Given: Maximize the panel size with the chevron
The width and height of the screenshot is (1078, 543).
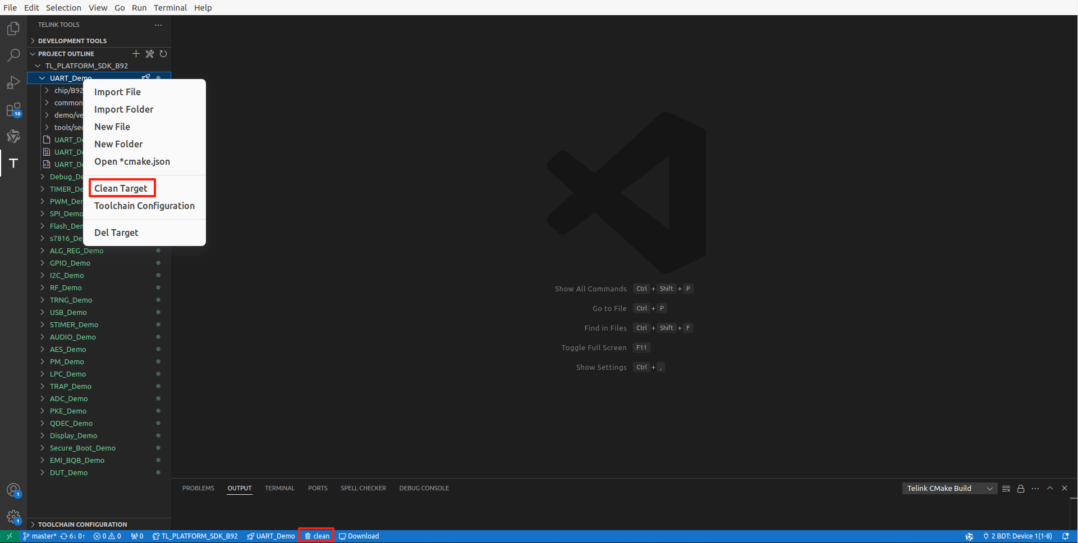Looking at the screenshot, I should pos(1050,488).
